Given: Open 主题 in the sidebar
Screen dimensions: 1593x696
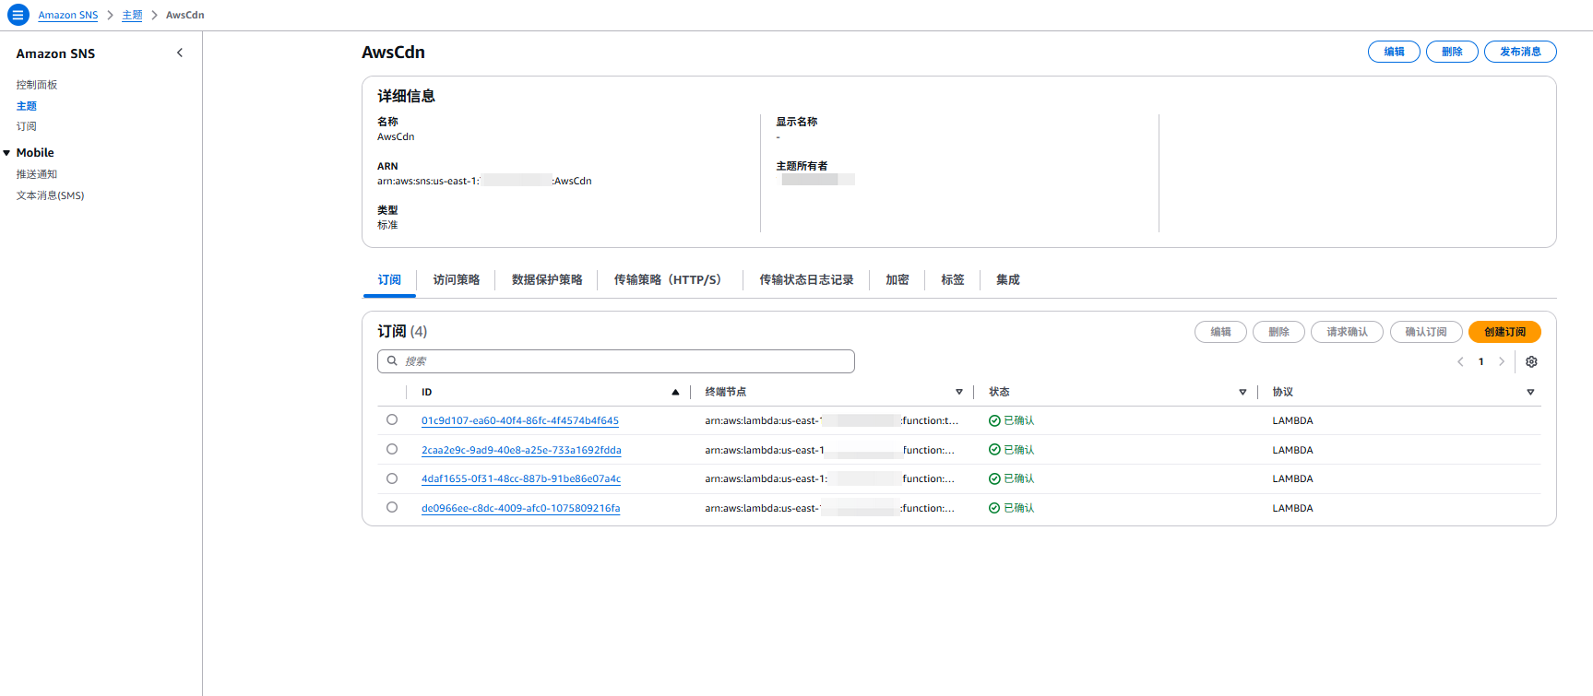Looking at the screenshot, I should click(x=27, y=106).
